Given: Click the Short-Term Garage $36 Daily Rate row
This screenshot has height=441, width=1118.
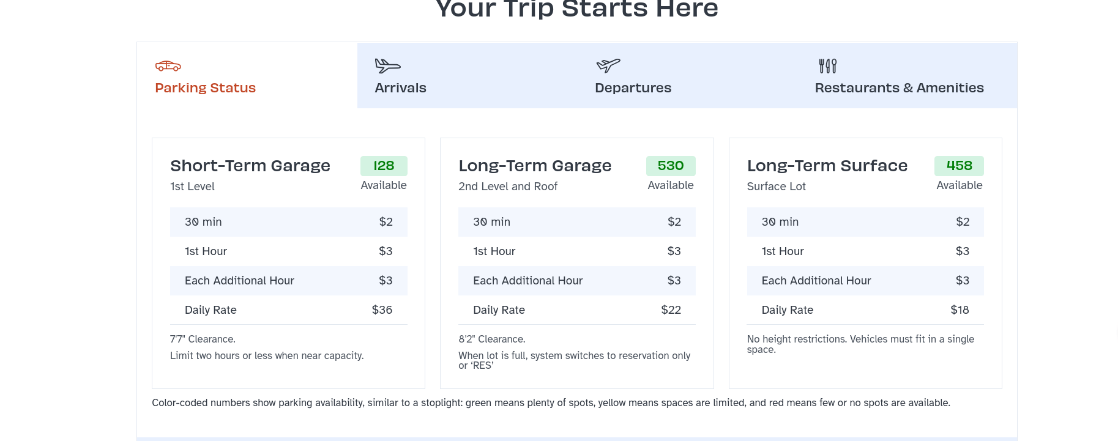Looking at the screenshot, I should point(288,310).
